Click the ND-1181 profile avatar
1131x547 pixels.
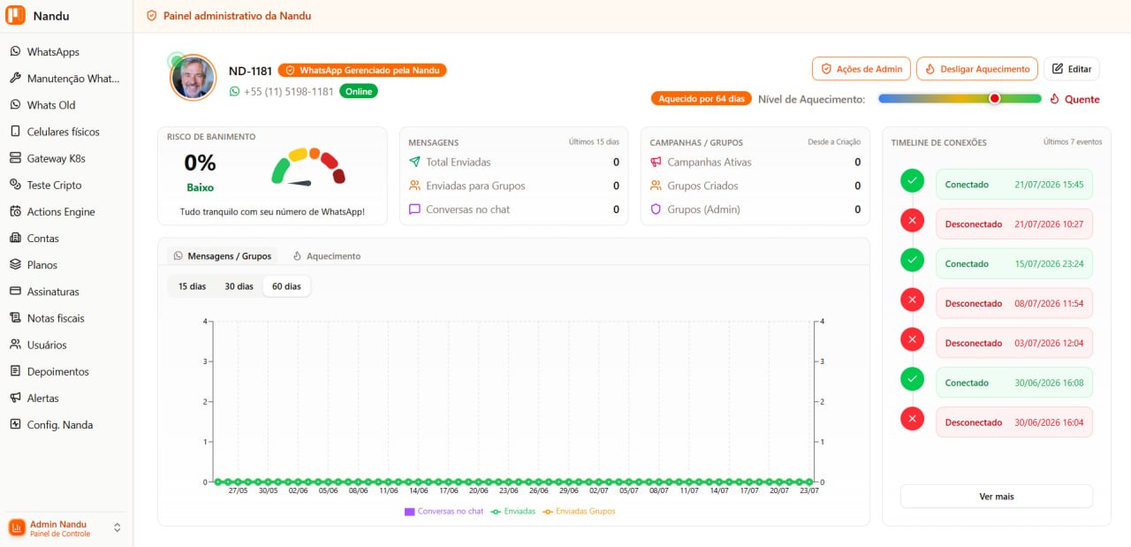[x=193, y=78]
